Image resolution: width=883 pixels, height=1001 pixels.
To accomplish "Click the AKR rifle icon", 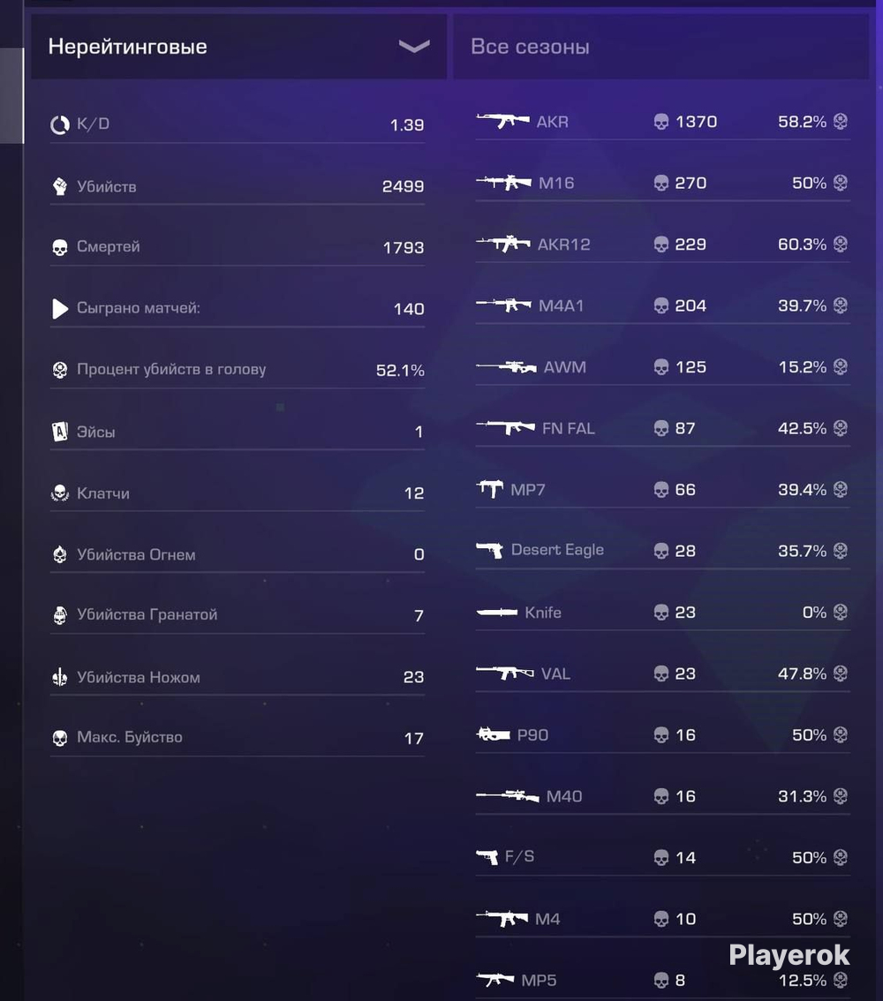I will tap(502, 120).
